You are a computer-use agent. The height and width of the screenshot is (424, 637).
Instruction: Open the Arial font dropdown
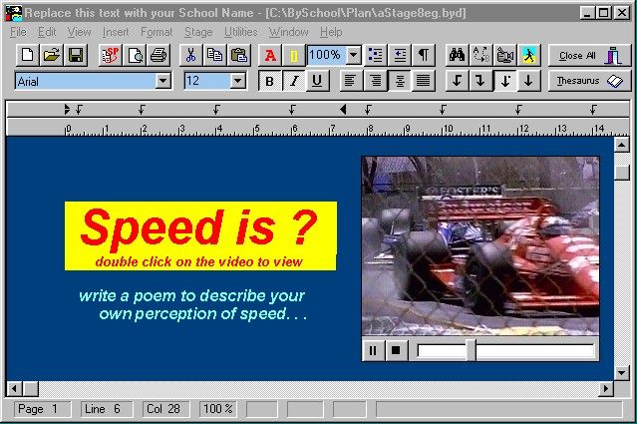pyautogui.click(x=162, y=81)
